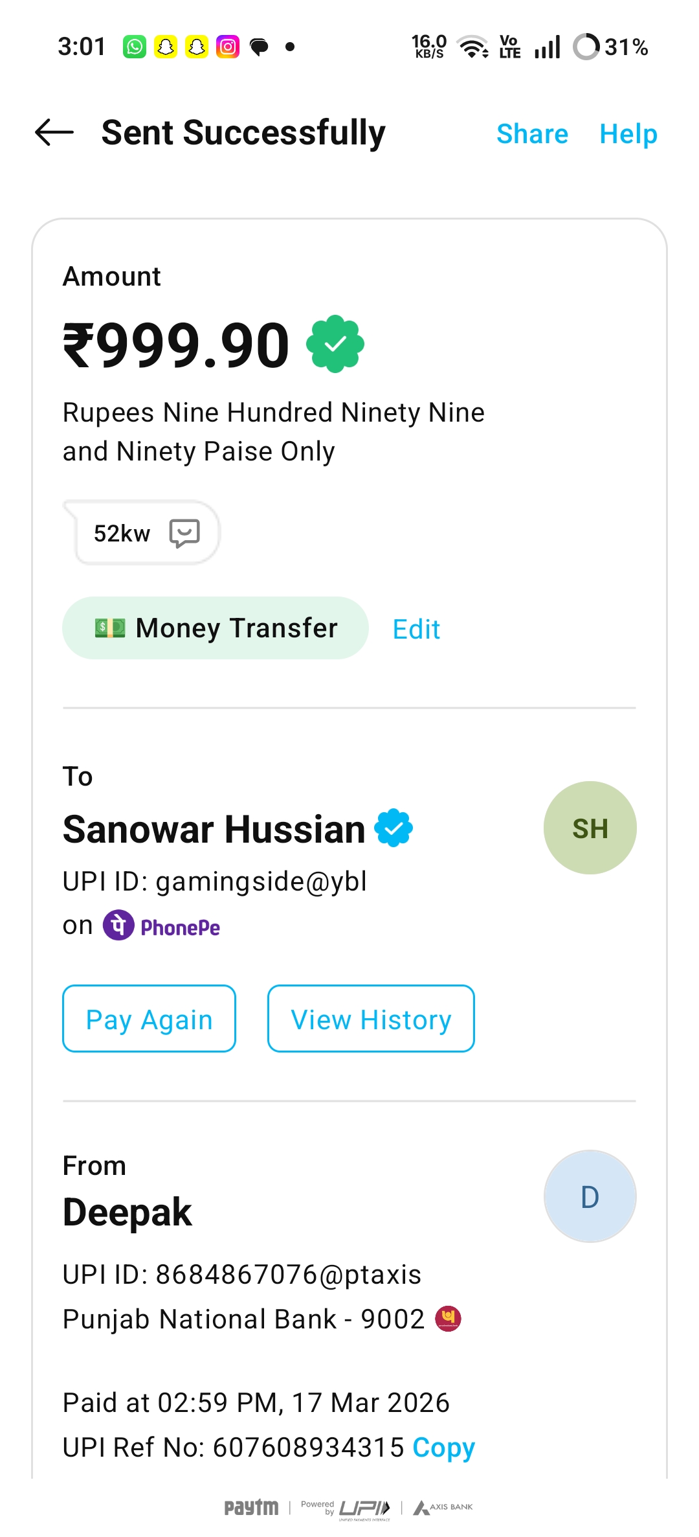Open the SH recipient avatar

pos(590,828)
